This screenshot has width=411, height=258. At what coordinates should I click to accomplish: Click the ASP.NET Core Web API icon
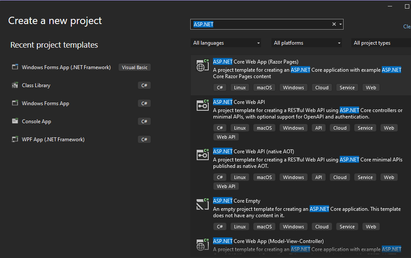click(203, 106)
